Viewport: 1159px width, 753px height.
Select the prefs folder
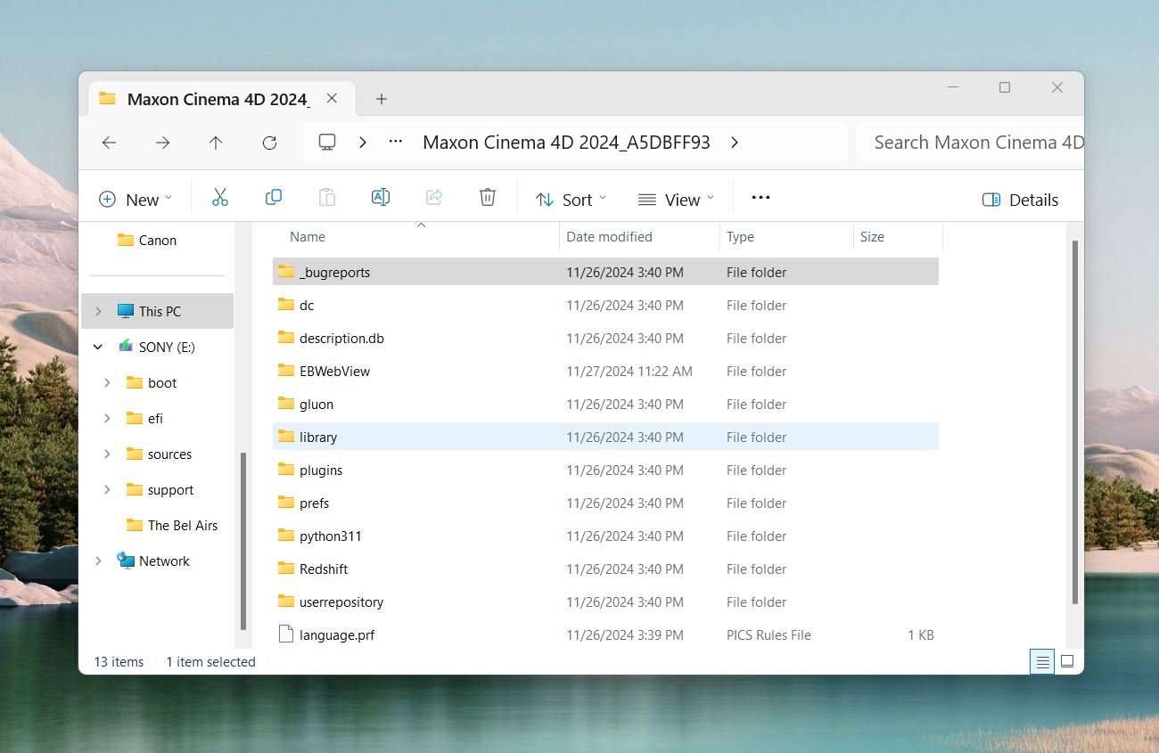605,503
